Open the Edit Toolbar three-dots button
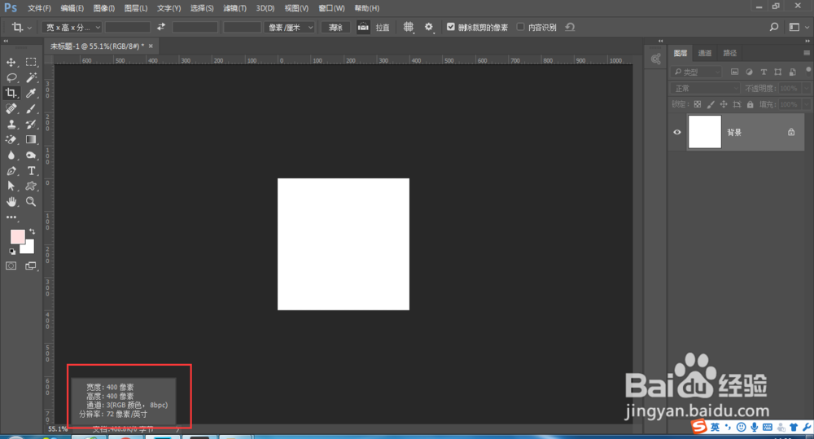 tap(11, 217)
